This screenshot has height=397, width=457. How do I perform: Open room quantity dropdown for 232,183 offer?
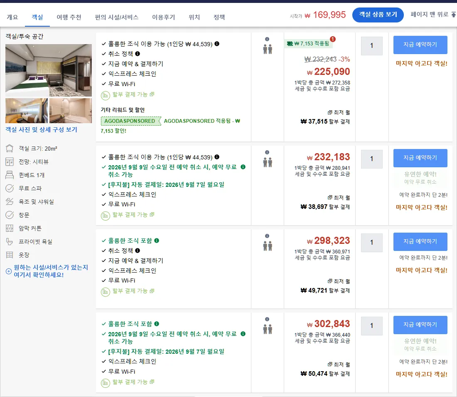pos(371,159)
